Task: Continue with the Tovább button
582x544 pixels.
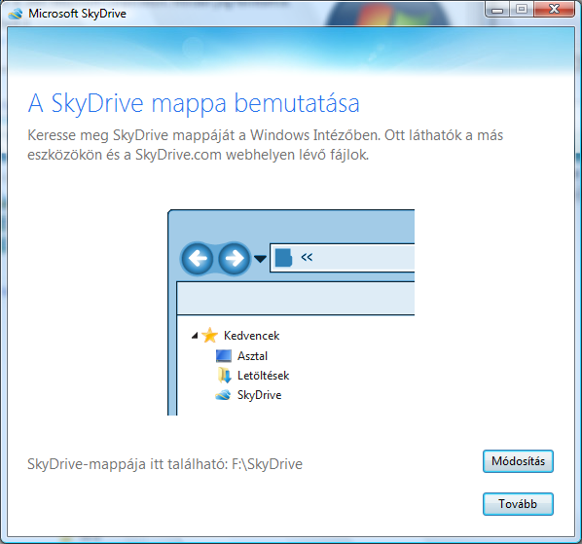Action: point(518,504)
